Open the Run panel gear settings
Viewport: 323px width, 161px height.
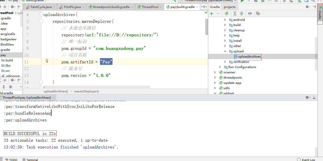[x=308, y=97]
